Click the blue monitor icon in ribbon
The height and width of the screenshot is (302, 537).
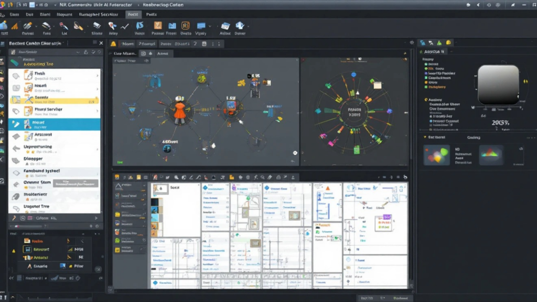coord(201,26)
